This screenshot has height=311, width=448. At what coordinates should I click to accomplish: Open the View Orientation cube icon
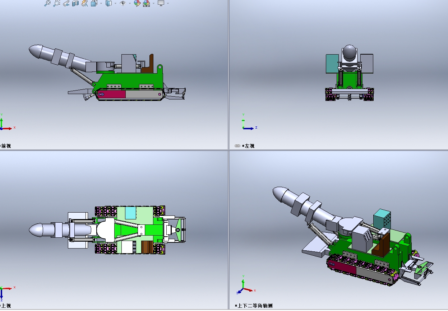(x=94, y=3)
